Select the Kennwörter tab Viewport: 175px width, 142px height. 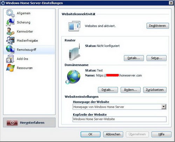(x=29, y=32)
